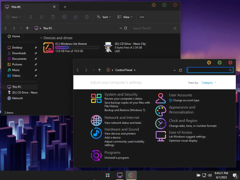The height and width of the screenshot is (180, 240).
Task: Go up one level in This PC window
Action: point(27,28)
